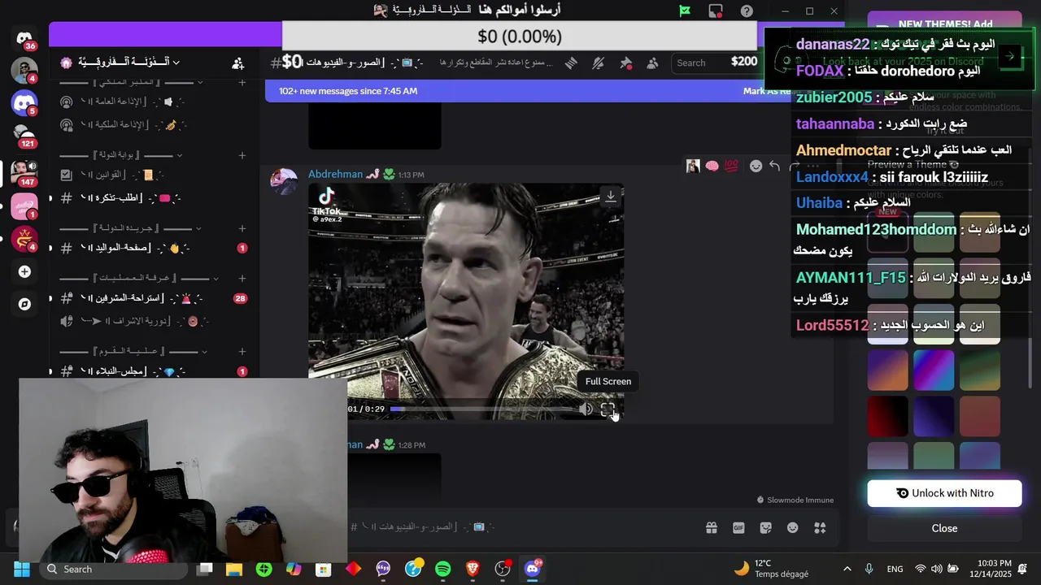Collapse جريدة الدولة category

pyautogui.click(x=130, y=228)
